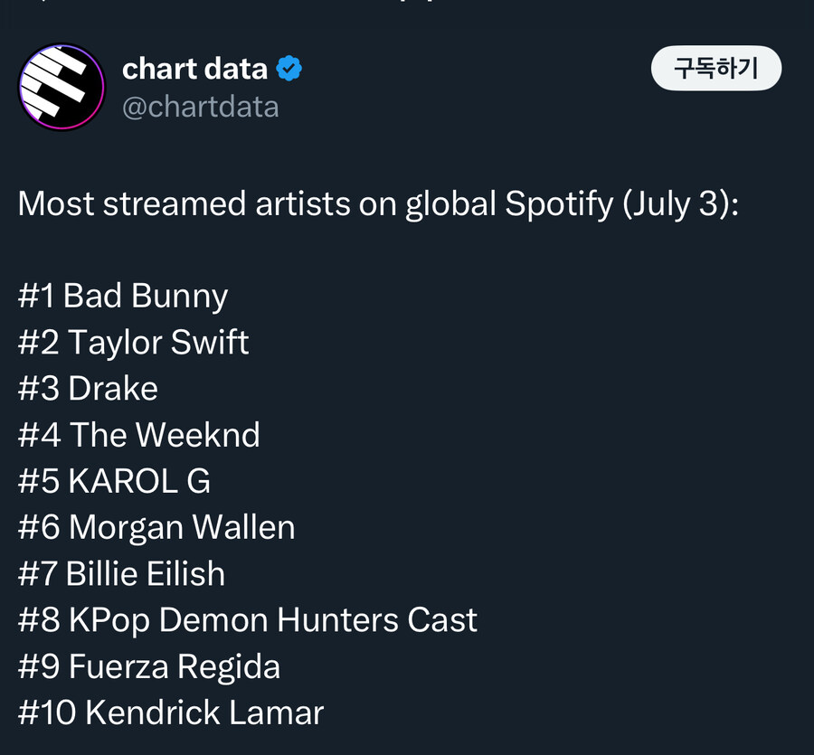Select the #7 Billie Eilish line
The height and width of the screenshot is (755, 814).
click(x=121, y=574)
